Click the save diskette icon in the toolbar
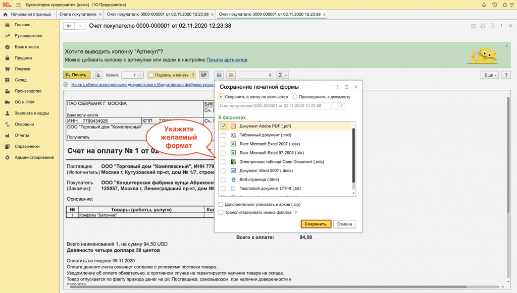Image resolution: width=517 pixels, height=293 pixels. point(219,75)
